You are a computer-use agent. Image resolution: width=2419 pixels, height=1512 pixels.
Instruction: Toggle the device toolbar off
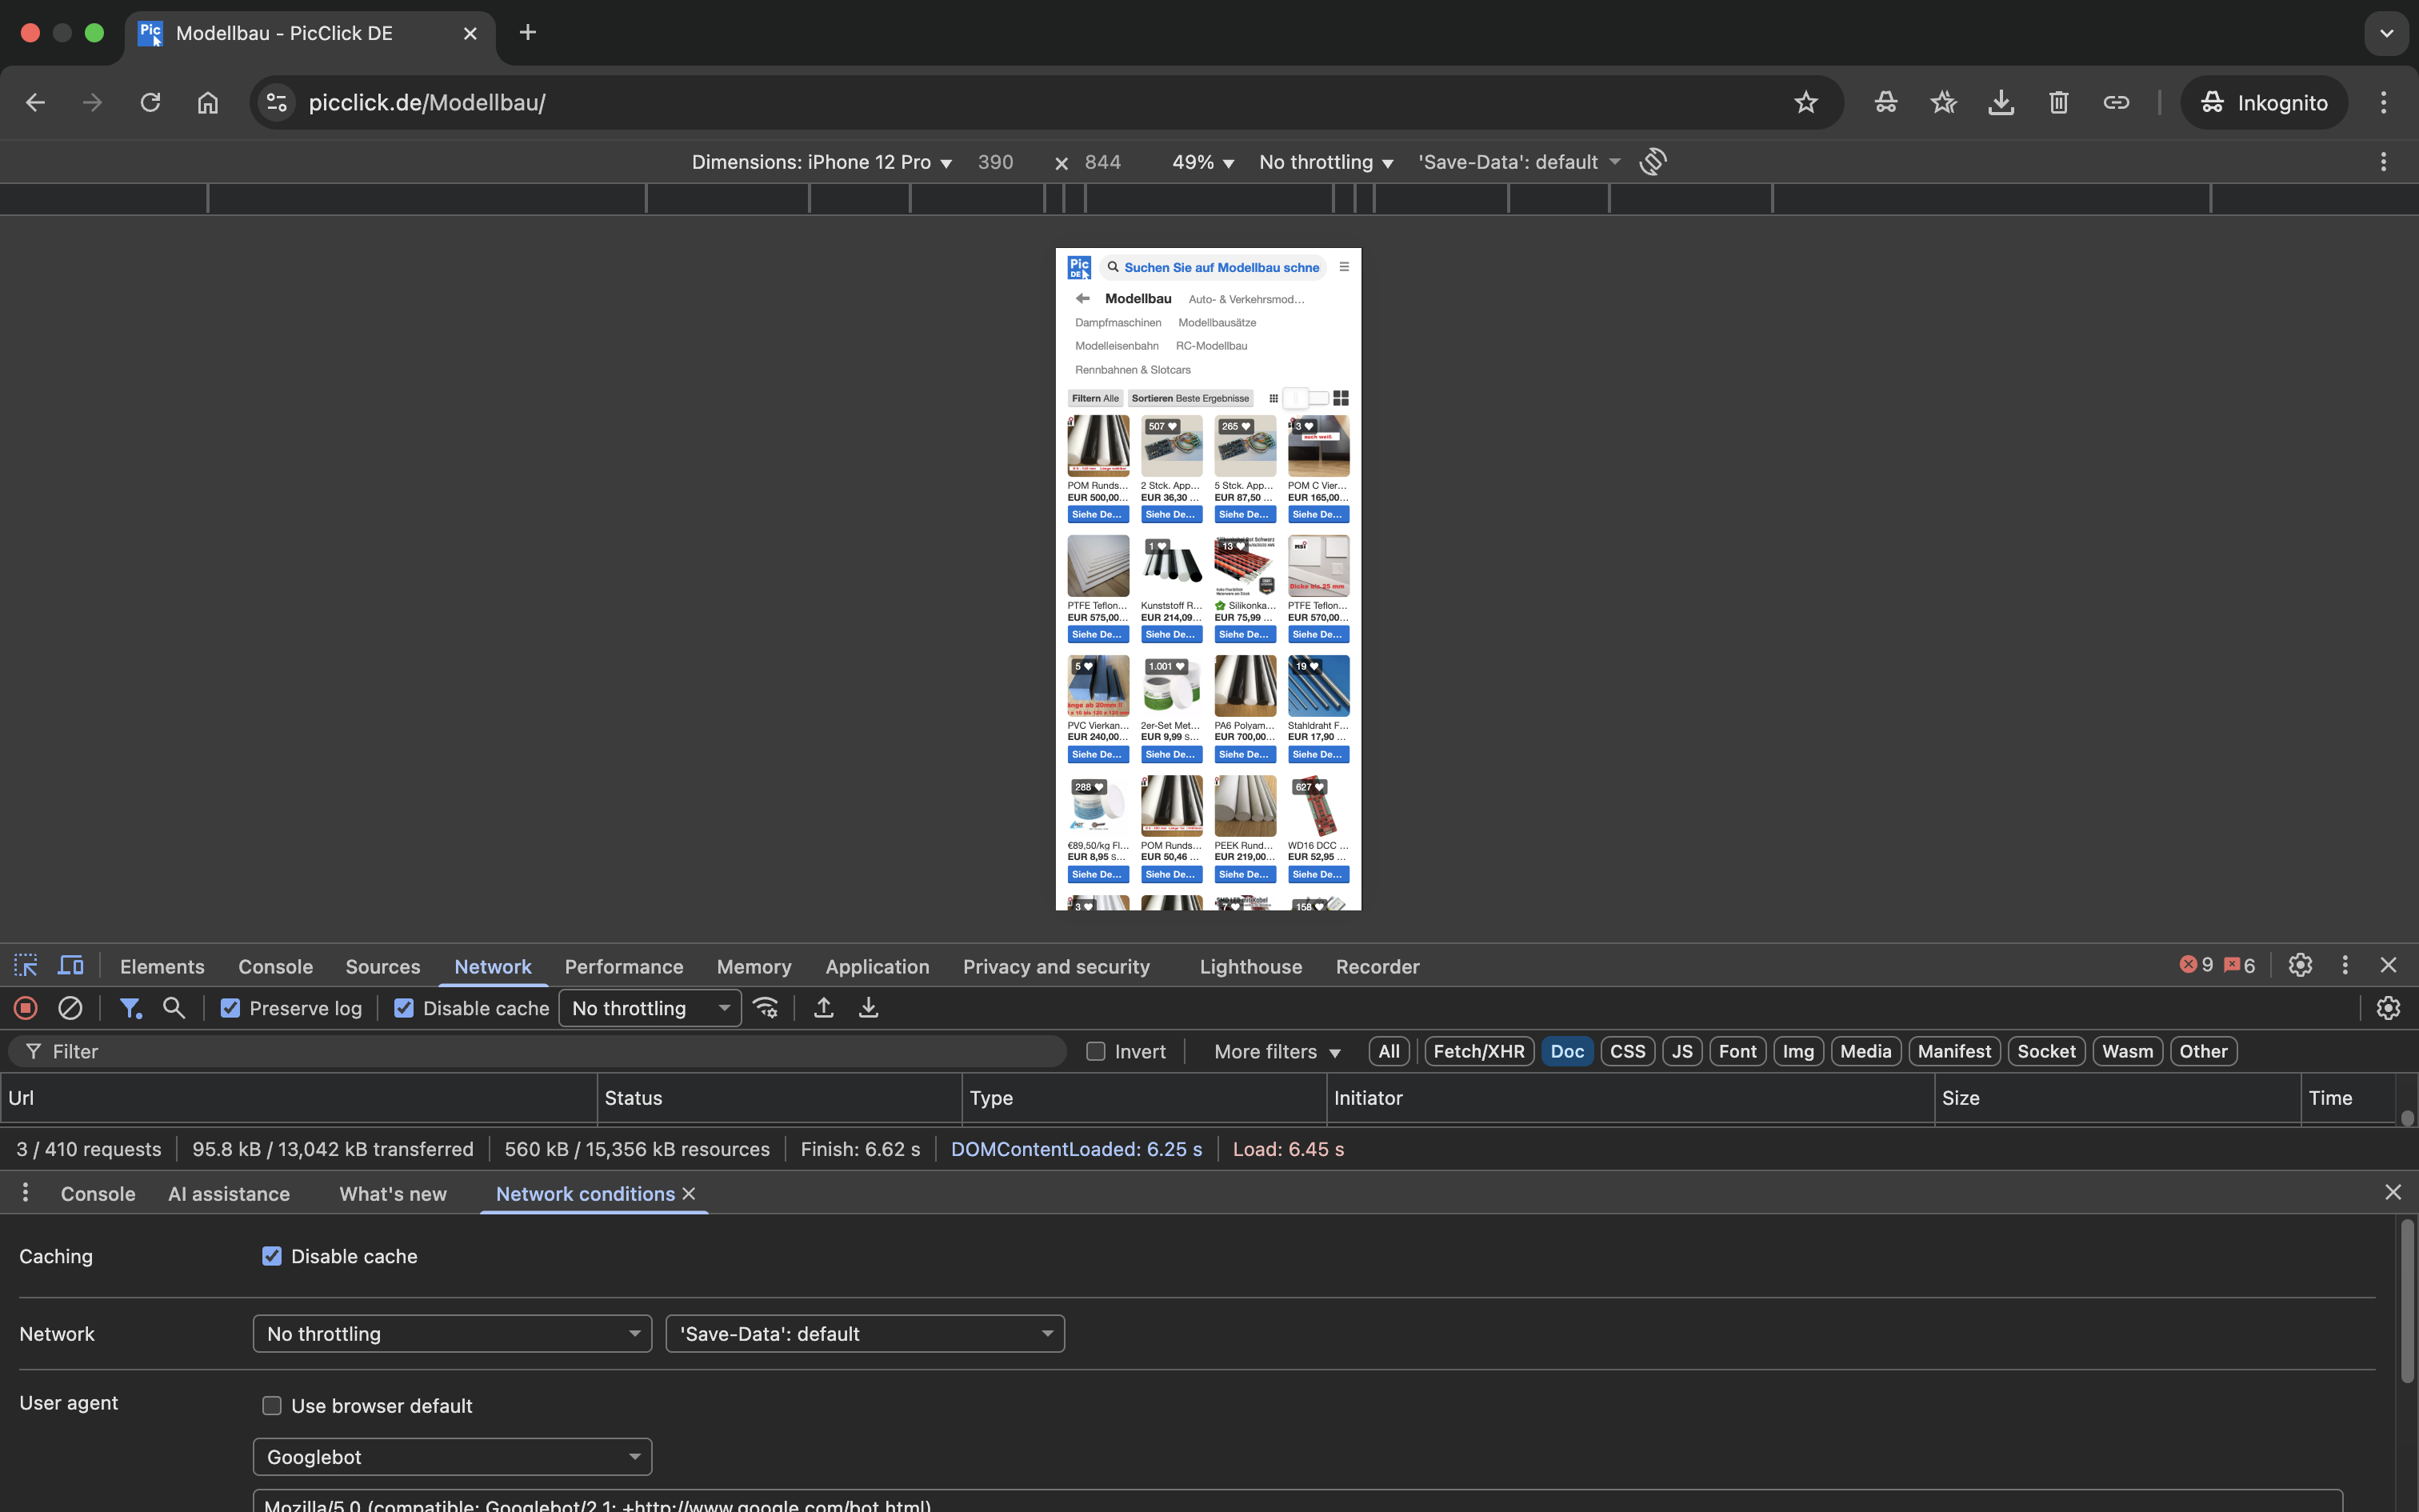(x=70, y=965)
